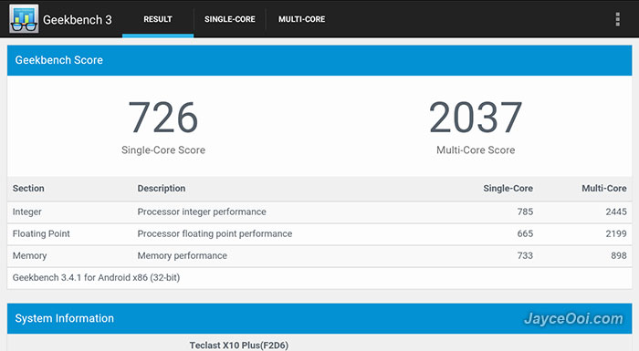
Task: Tap the 2037 multi-core score number
Action: click(x=476, y=118)
